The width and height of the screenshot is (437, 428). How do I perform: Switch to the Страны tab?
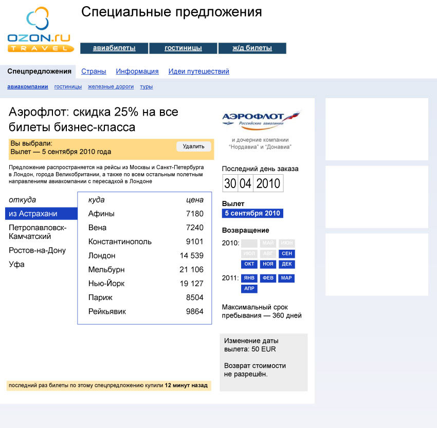[x=94, y=71]
